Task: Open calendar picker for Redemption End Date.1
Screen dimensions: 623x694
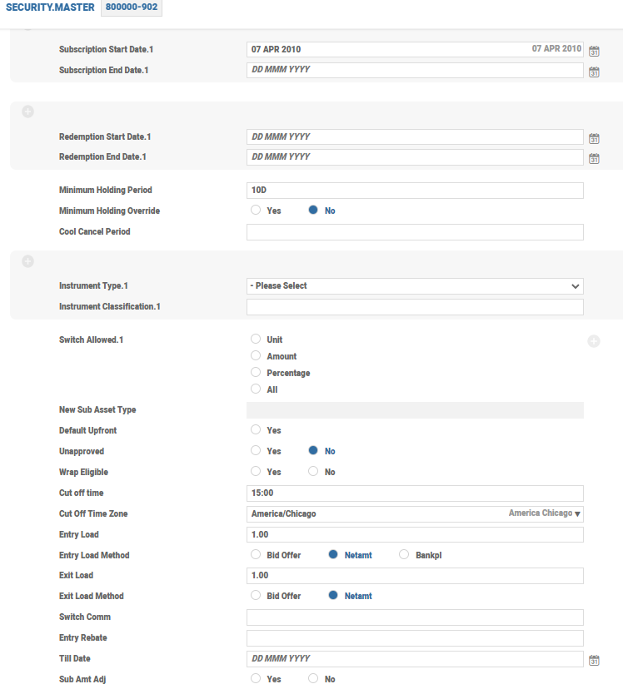Action: point(594,158)
